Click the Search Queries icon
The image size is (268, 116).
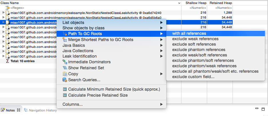(x=65, y=80)
